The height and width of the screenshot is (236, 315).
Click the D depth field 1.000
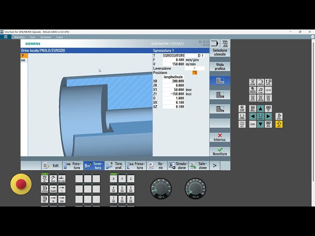point(173,98)
